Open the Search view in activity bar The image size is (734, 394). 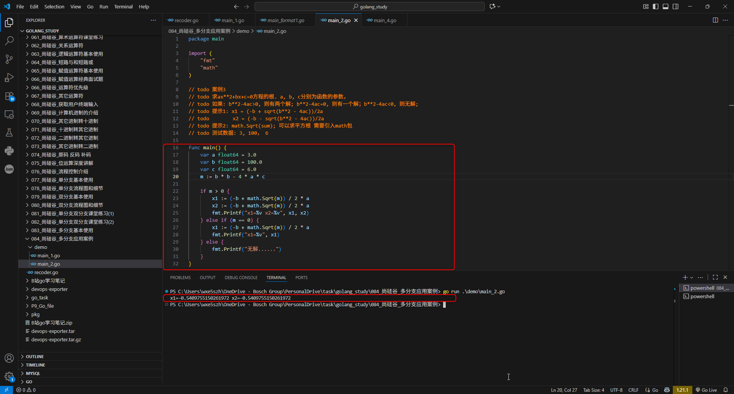tap(9, 40)
